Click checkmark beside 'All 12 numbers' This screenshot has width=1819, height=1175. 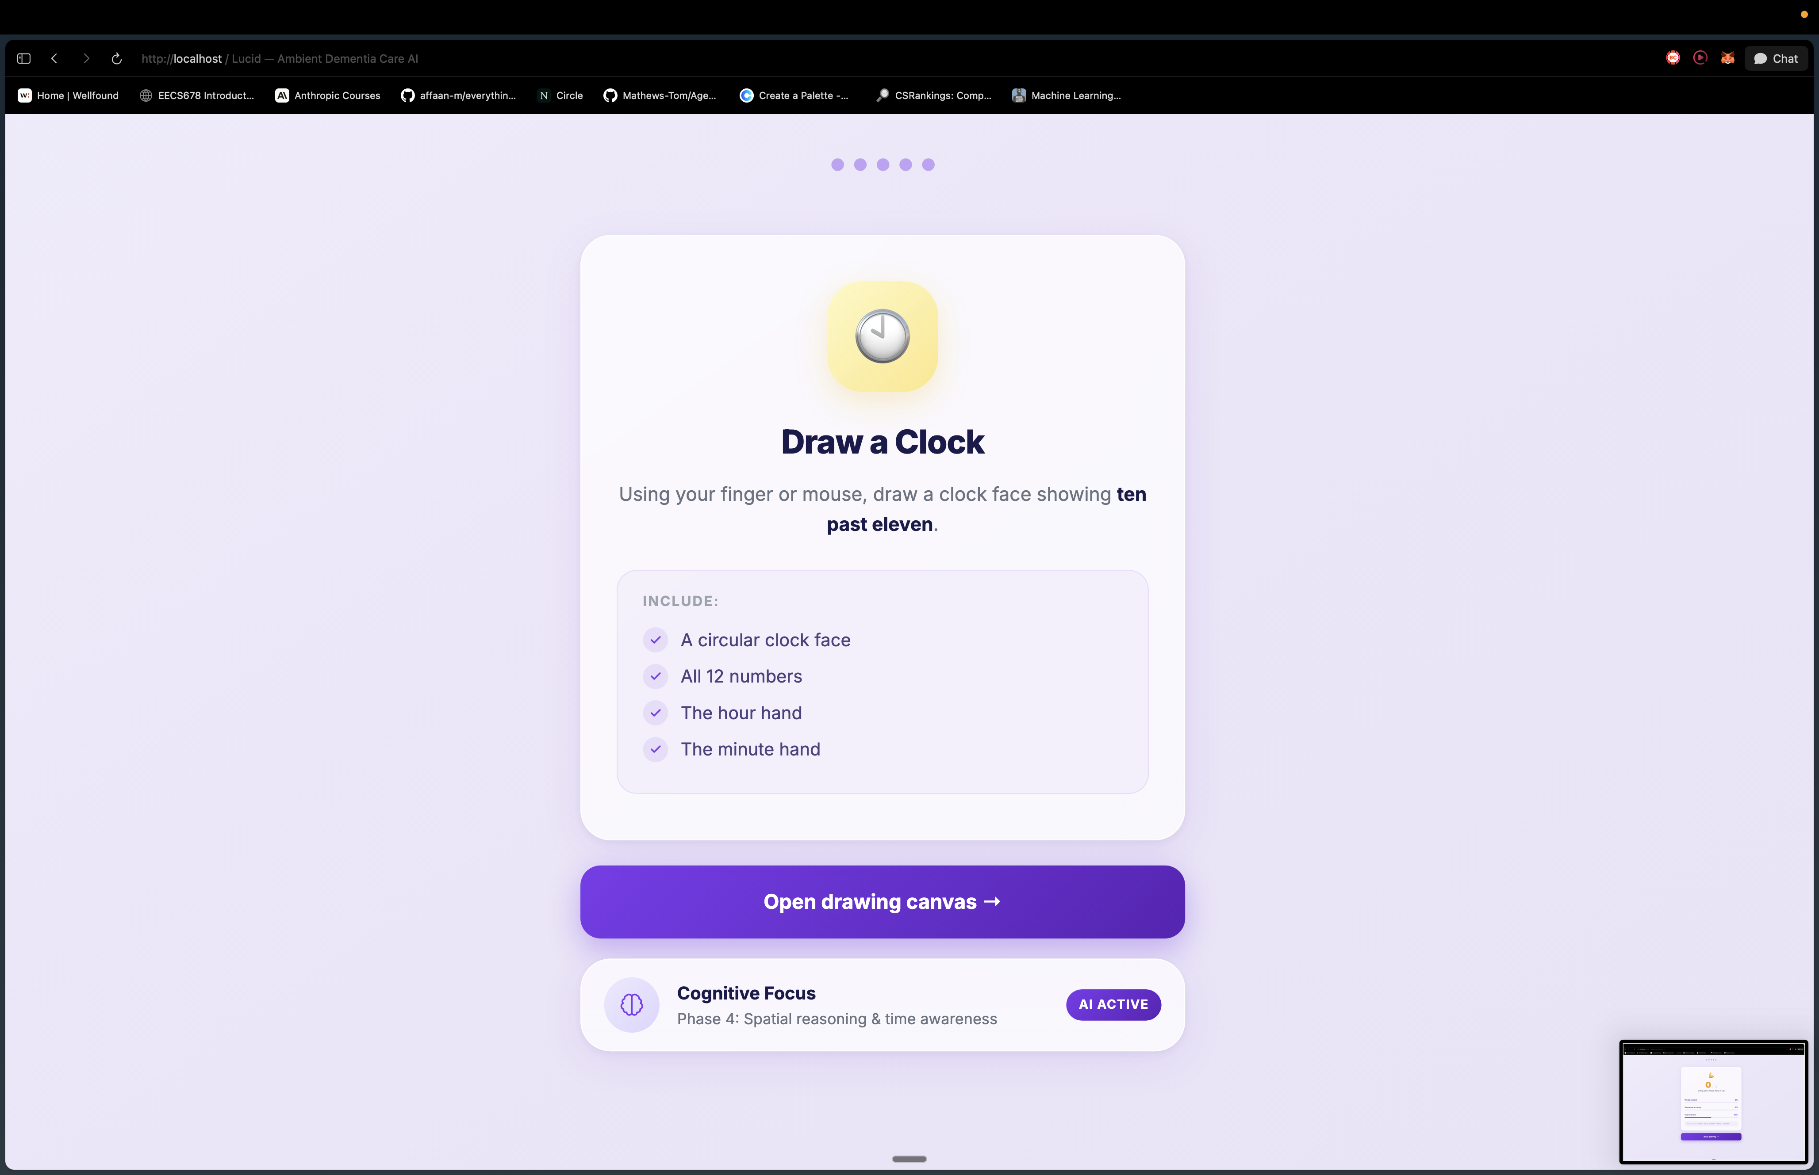(655, 676)
